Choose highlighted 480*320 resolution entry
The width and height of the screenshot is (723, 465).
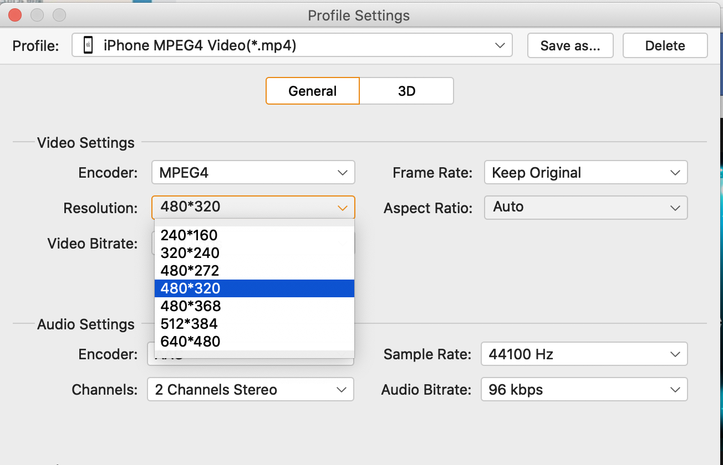click(x=254, y=288)
